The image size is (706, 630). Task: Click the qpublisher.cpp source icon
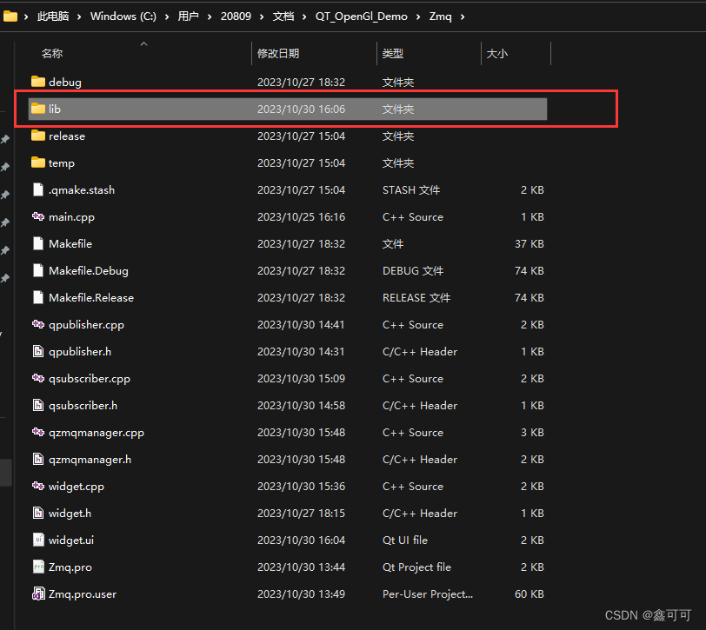(x=38, y=324)
